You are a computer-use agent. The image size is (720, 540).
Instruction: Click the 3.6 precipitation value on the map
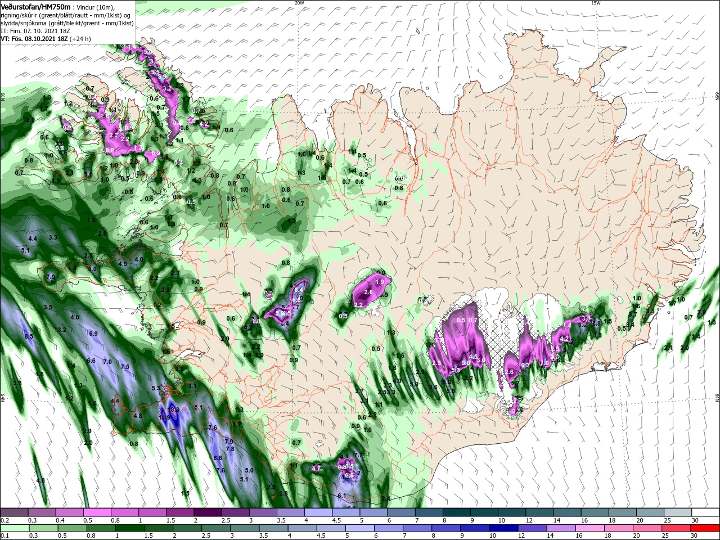[433, 387]
